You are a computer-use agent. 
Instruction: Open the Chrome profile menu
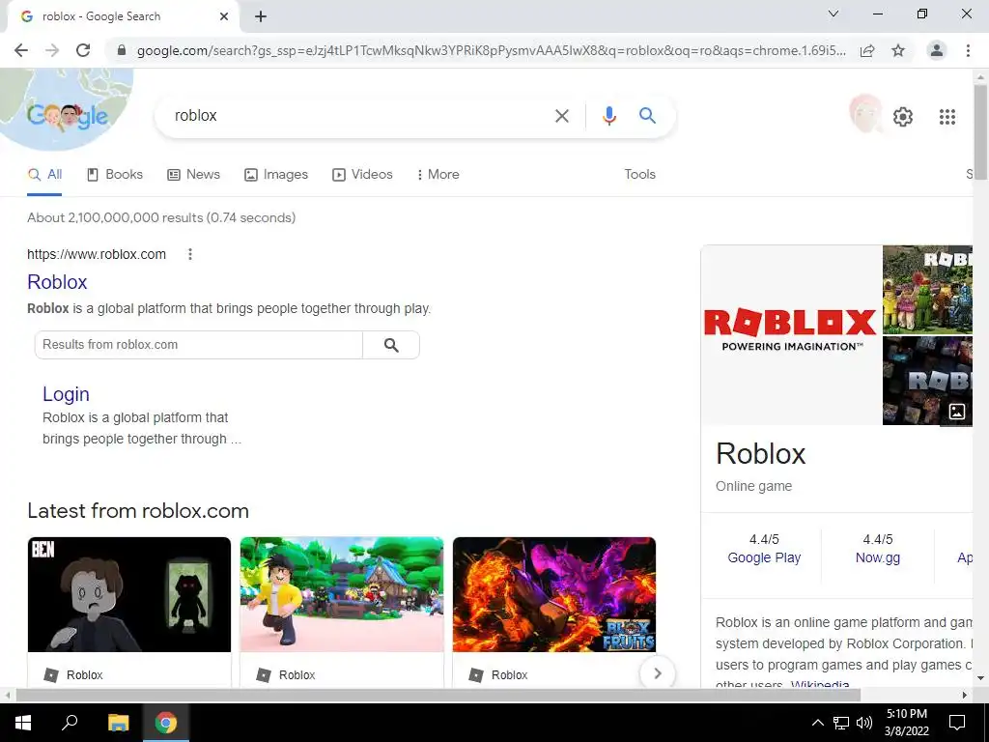[x=937, y=50]
